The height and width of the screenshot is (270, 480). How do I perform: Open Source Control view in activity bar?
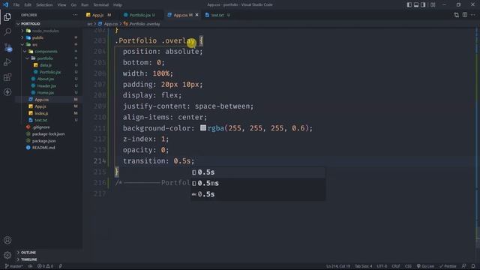pos(7,47)
